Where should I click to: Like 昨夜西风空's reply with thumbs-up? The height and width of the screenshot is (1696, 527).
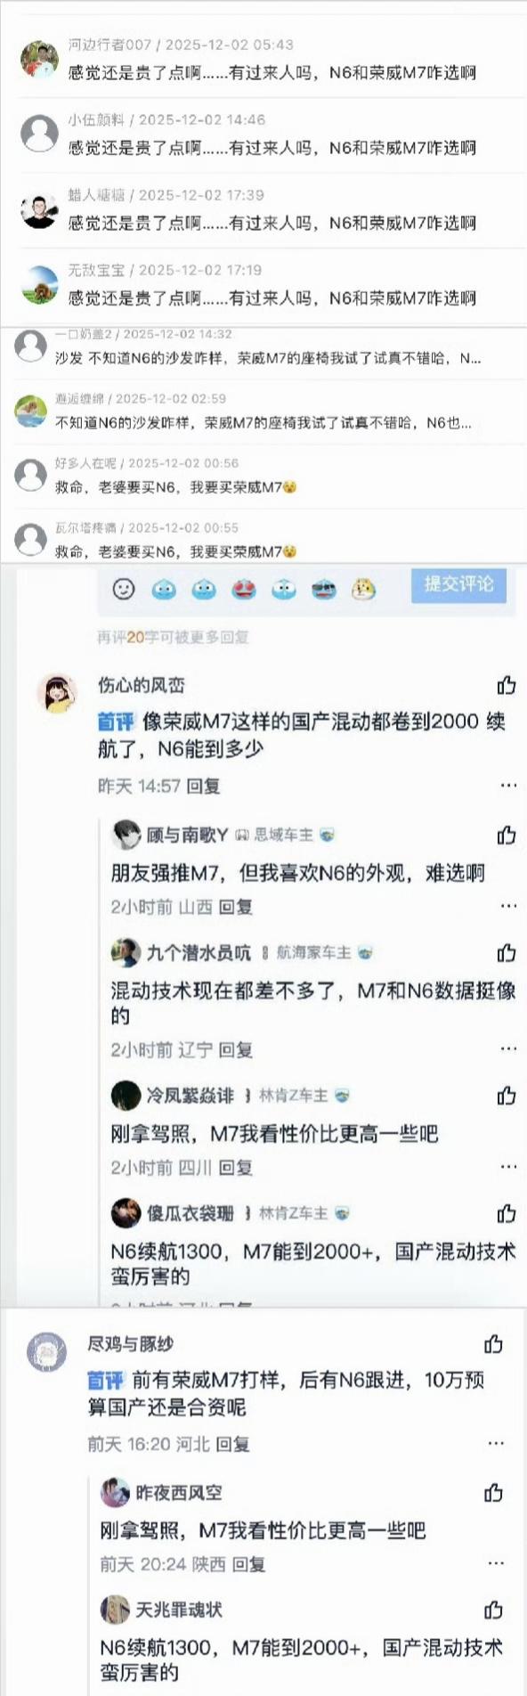click(493, 1492)
